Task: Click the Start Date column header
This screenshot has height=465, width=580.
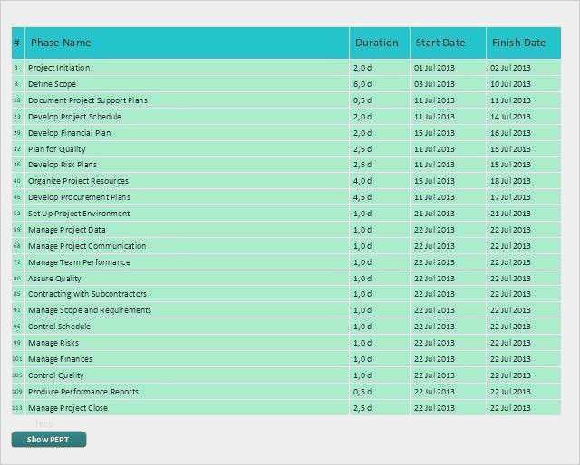Action: click(x=440, y=43)
